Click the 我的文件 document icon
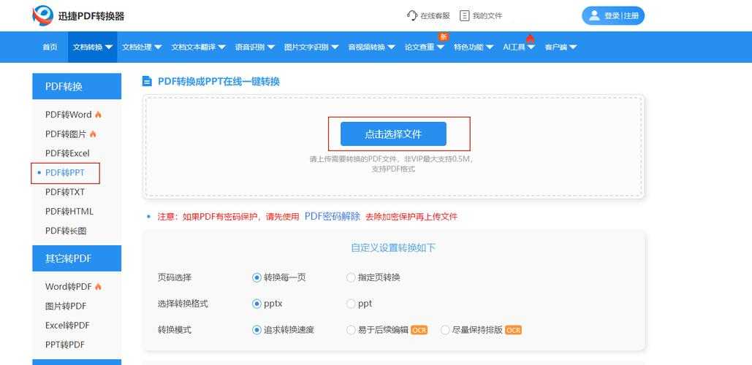This screenshot has height=365, width=752. point(464,16)
